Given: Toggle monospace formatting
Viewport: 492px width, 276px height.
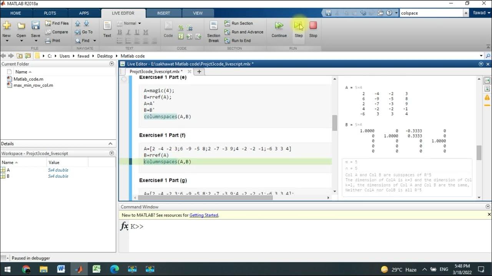Looking at the screenshot, I should (146, 32).
